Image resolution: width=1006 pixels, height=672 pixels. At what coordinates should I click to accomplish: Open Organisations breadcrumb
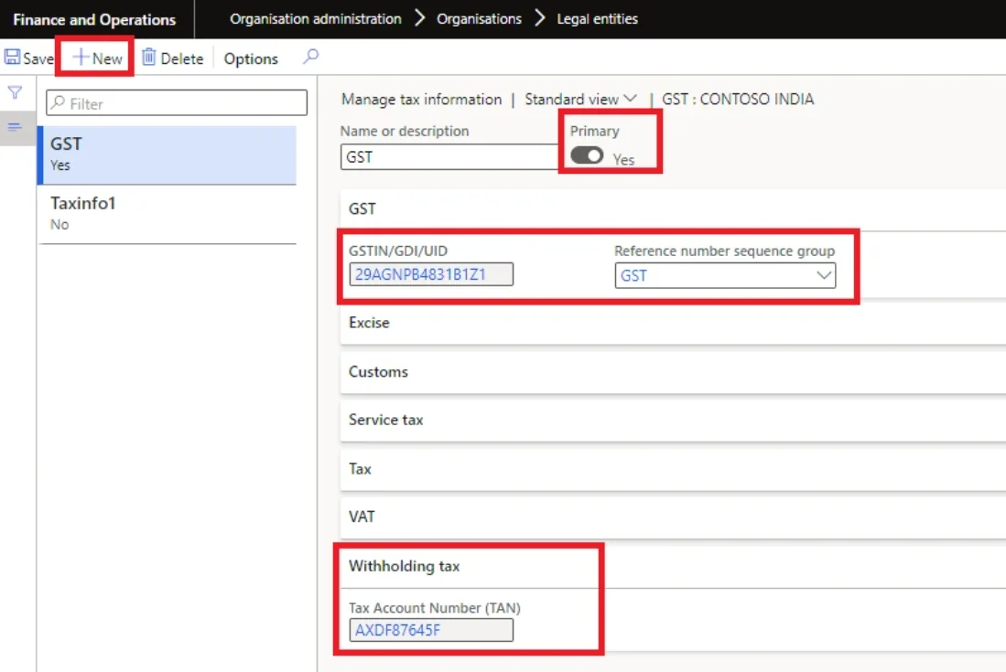point(480,19)
